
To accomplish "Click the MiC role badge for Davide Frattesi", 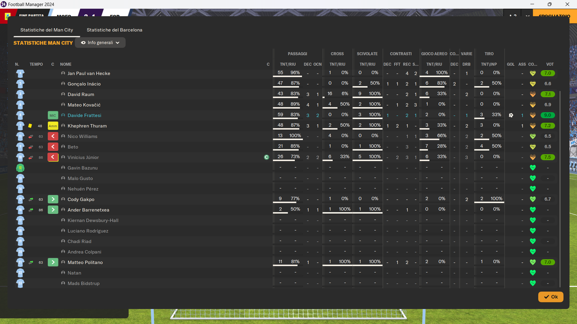I will pyautogui.click(x=53, y=116).
